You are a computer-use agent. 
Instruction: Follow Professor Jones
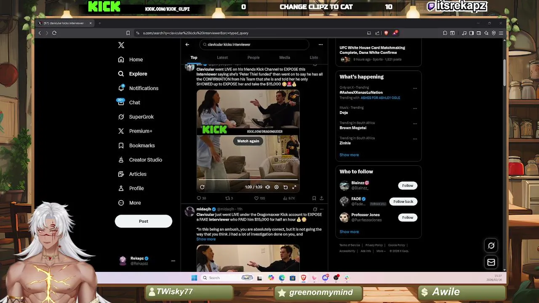point(408,217)
